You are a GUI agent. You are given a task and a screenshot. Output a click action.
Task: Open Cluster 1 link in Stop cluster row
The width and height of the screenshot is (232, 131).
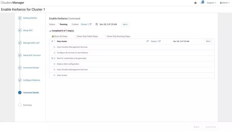point(154,41)
